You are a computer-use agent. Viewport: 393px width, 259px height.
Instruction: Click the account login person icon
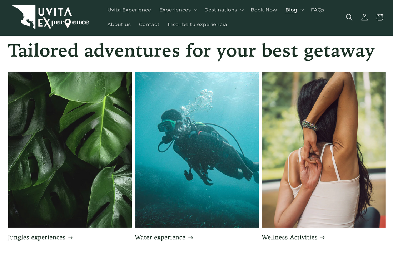364,17
